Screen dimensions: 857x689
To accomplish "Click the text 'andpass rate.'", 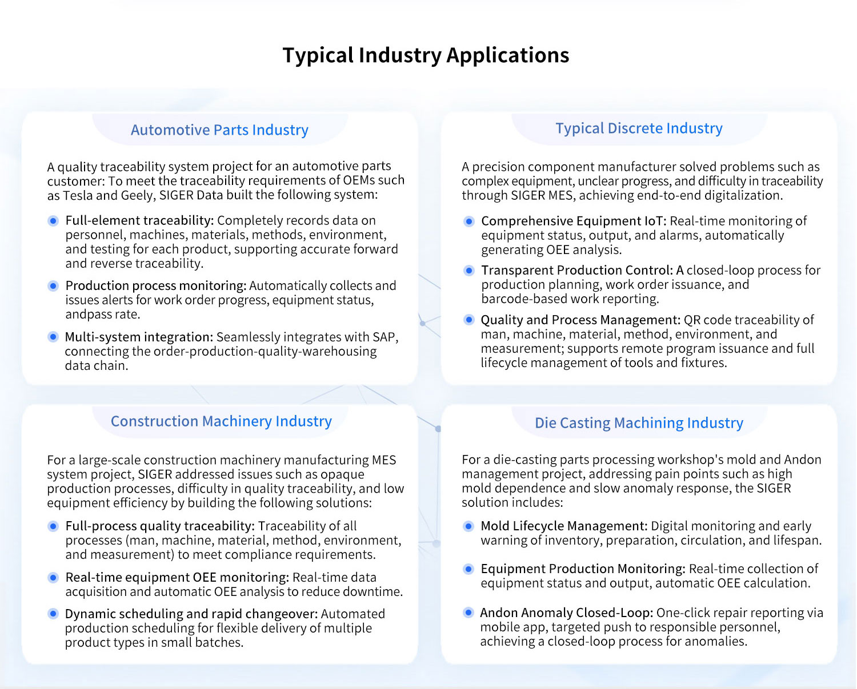I will (102, 314).
